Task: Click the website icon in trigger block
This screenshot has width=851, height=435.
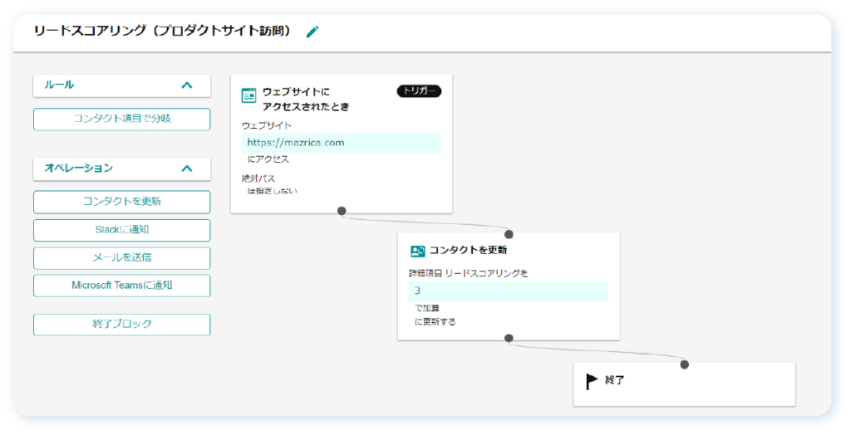Action: (248, 95)
